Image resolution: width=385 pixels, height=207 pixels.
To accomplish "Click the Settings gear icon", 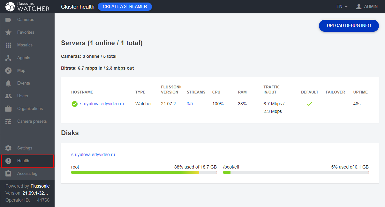I will pos(9,148).
